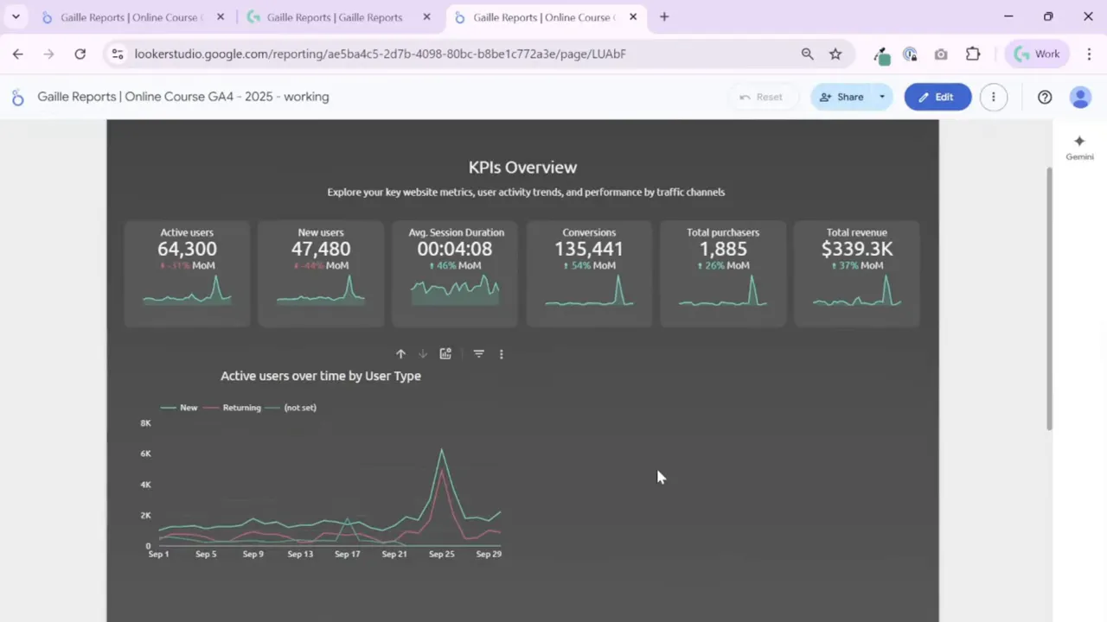Click the down arrow icon in the chart toolbar
1107x622 pixels.
tap(423, 353)
